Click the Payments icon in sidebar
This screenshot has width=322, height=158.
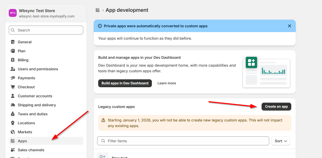pyautogui.click(x=13, y=78)
